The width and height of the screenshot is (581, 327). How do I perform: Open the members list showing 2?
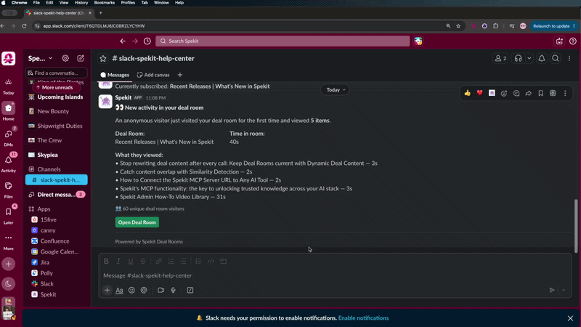tap(500, 59)
